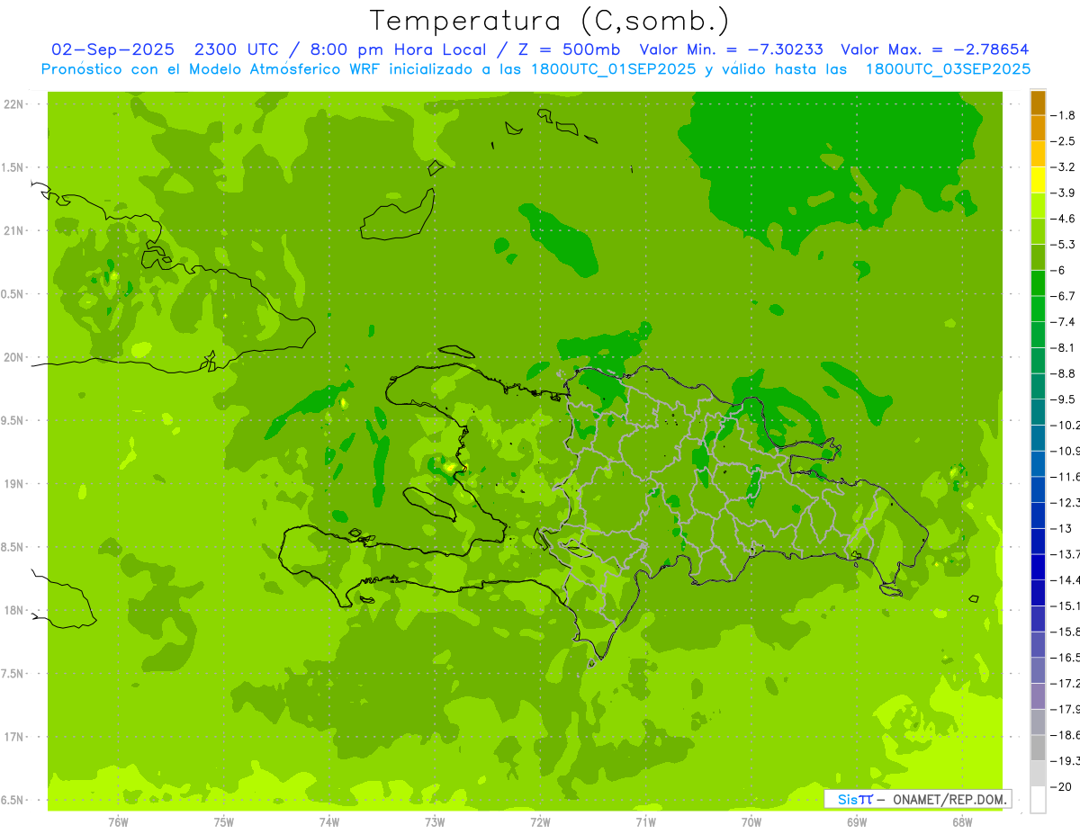Pick the yellow swatch between -3.2 and -3.9
1080x834 pixels.
point(1038,180)
